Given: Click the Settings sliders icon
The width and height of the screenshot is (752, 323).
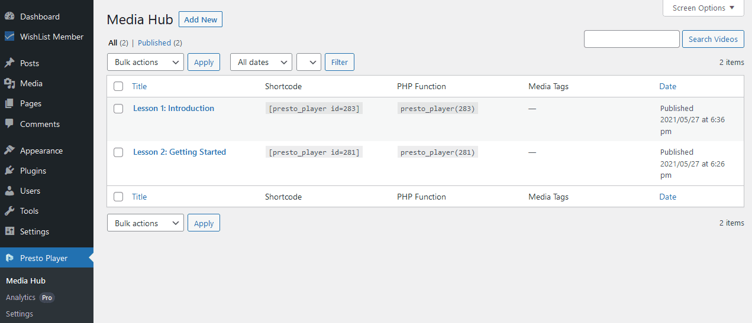Looking at the screenshot, I should click(x=9, y=231).
